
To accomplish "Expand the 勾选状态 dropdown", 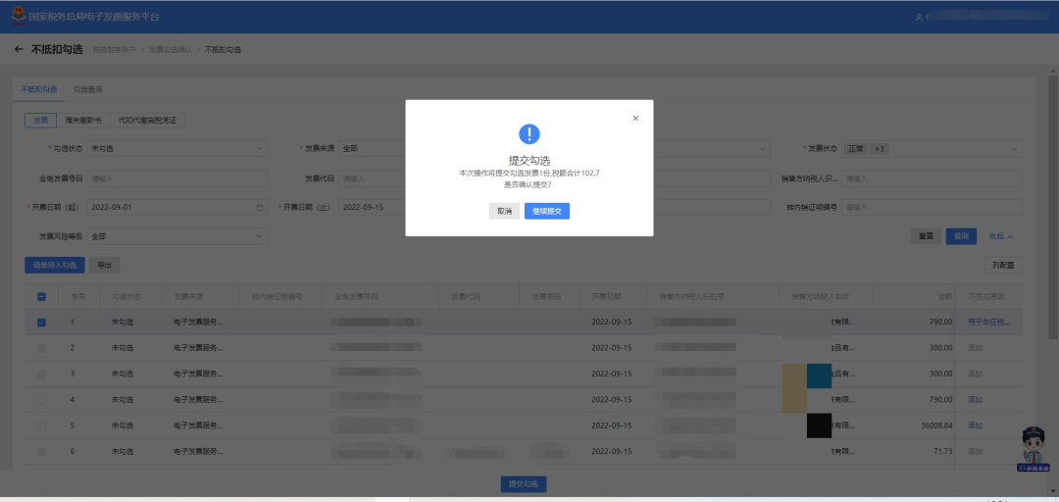I will coord(176,149).
